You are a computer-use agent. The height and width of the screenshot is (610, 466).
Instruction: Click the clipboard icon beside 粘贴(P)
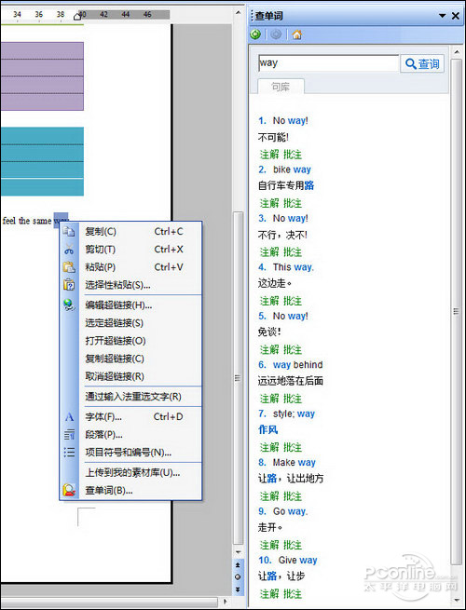[69, 267]
